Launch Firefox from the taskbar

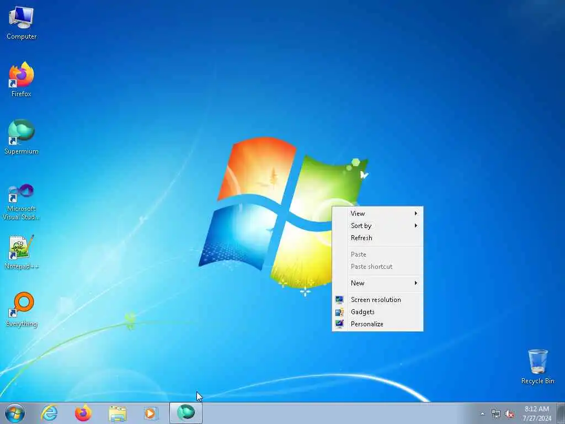pyautogui.click(x=83, y=413)
